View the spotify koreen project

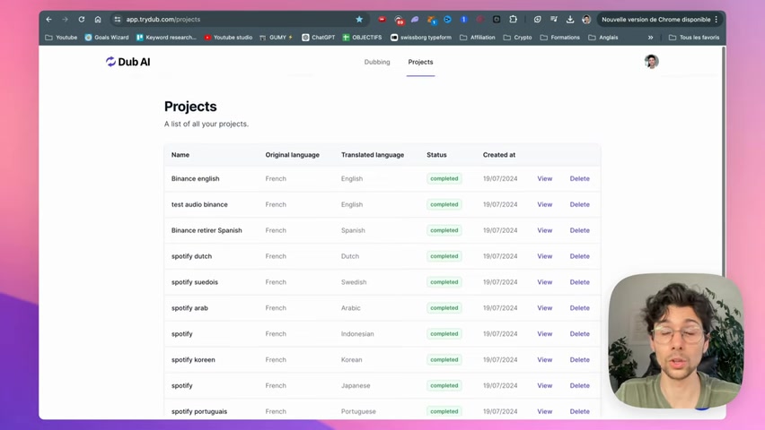click(x=544, y=360)
